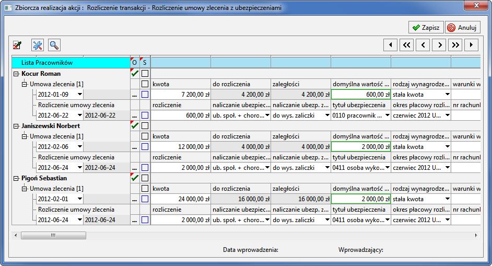This screenshot has width=492, height=266.
Task: Click 16 000,00 zł do rozliczenia cell
Action: point(241,199)
